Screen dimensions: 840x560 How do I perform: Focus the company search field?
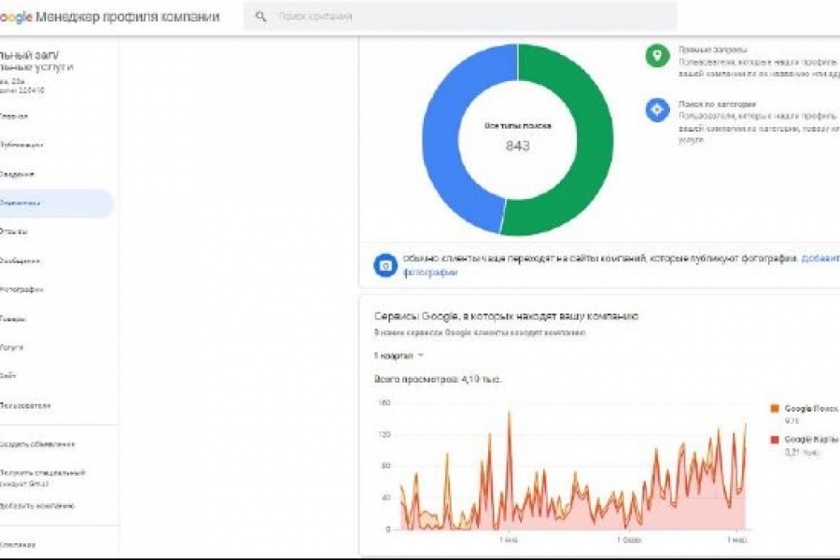click(x=459, y=17)
